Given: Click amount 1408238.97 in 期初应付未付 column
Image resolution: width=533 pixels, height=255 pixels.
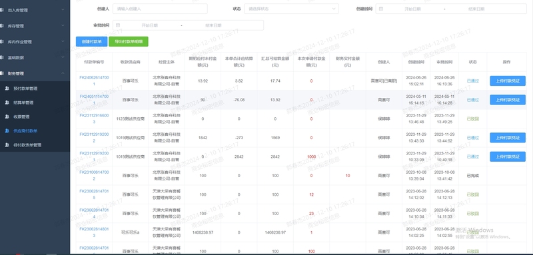Looking at the screenshot, I should 203,232.
